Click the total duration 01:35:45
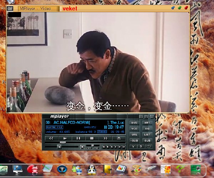Screen dimensions: 214x178 click(117, 132)
